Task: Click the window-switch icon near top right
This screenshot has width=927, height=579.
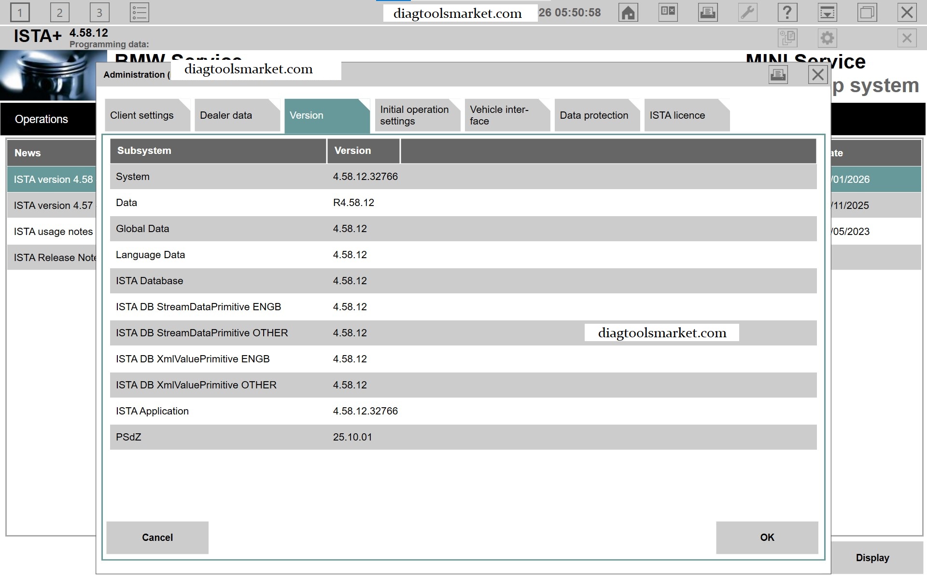Action: pyautogui.click(x=866, y=13)
